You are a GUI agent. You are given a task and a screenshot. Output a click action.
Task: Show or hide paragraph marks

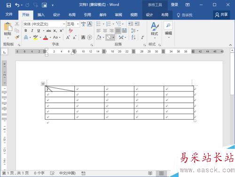(142, 37)
